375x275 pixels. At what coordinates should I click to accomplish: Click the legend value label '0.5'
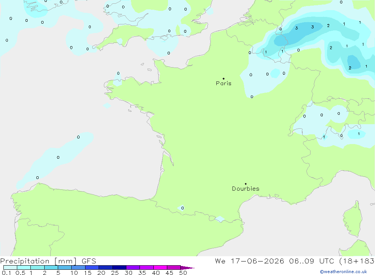[20, 273]
